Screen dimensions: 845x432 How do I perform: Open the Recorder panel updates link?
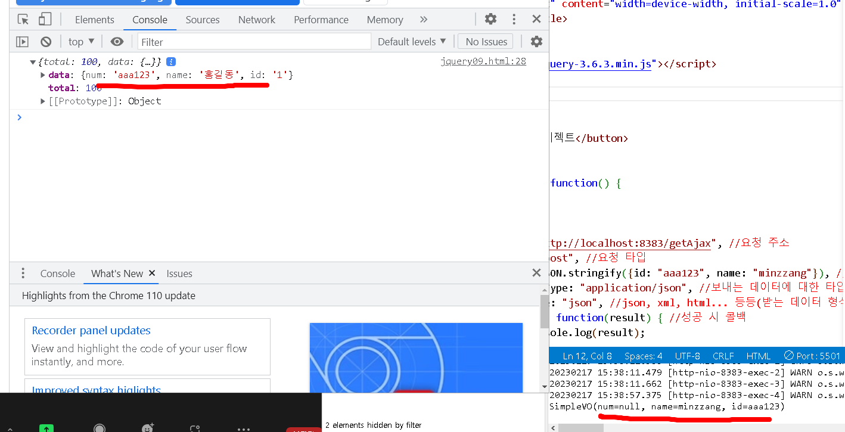[x=91, y=330]
